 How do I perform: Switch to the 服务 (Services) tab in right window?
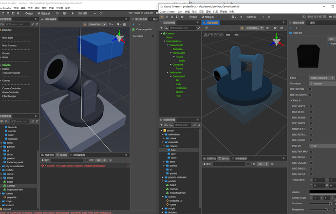pyautogui.click(x=311, y=22)
